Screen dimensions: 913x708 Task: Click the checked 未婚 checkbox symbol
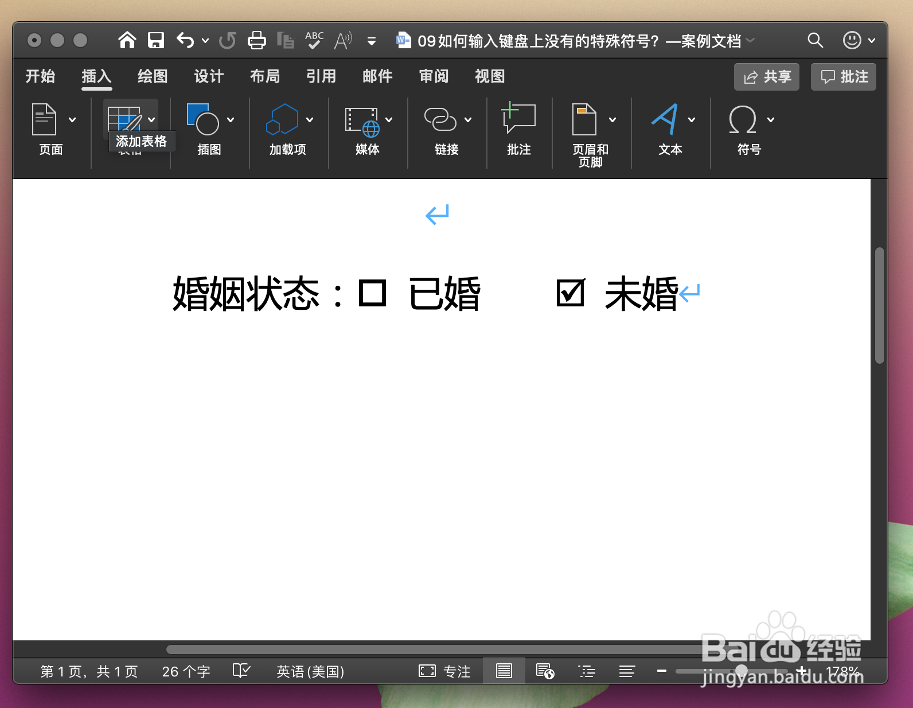click(571, 293)
